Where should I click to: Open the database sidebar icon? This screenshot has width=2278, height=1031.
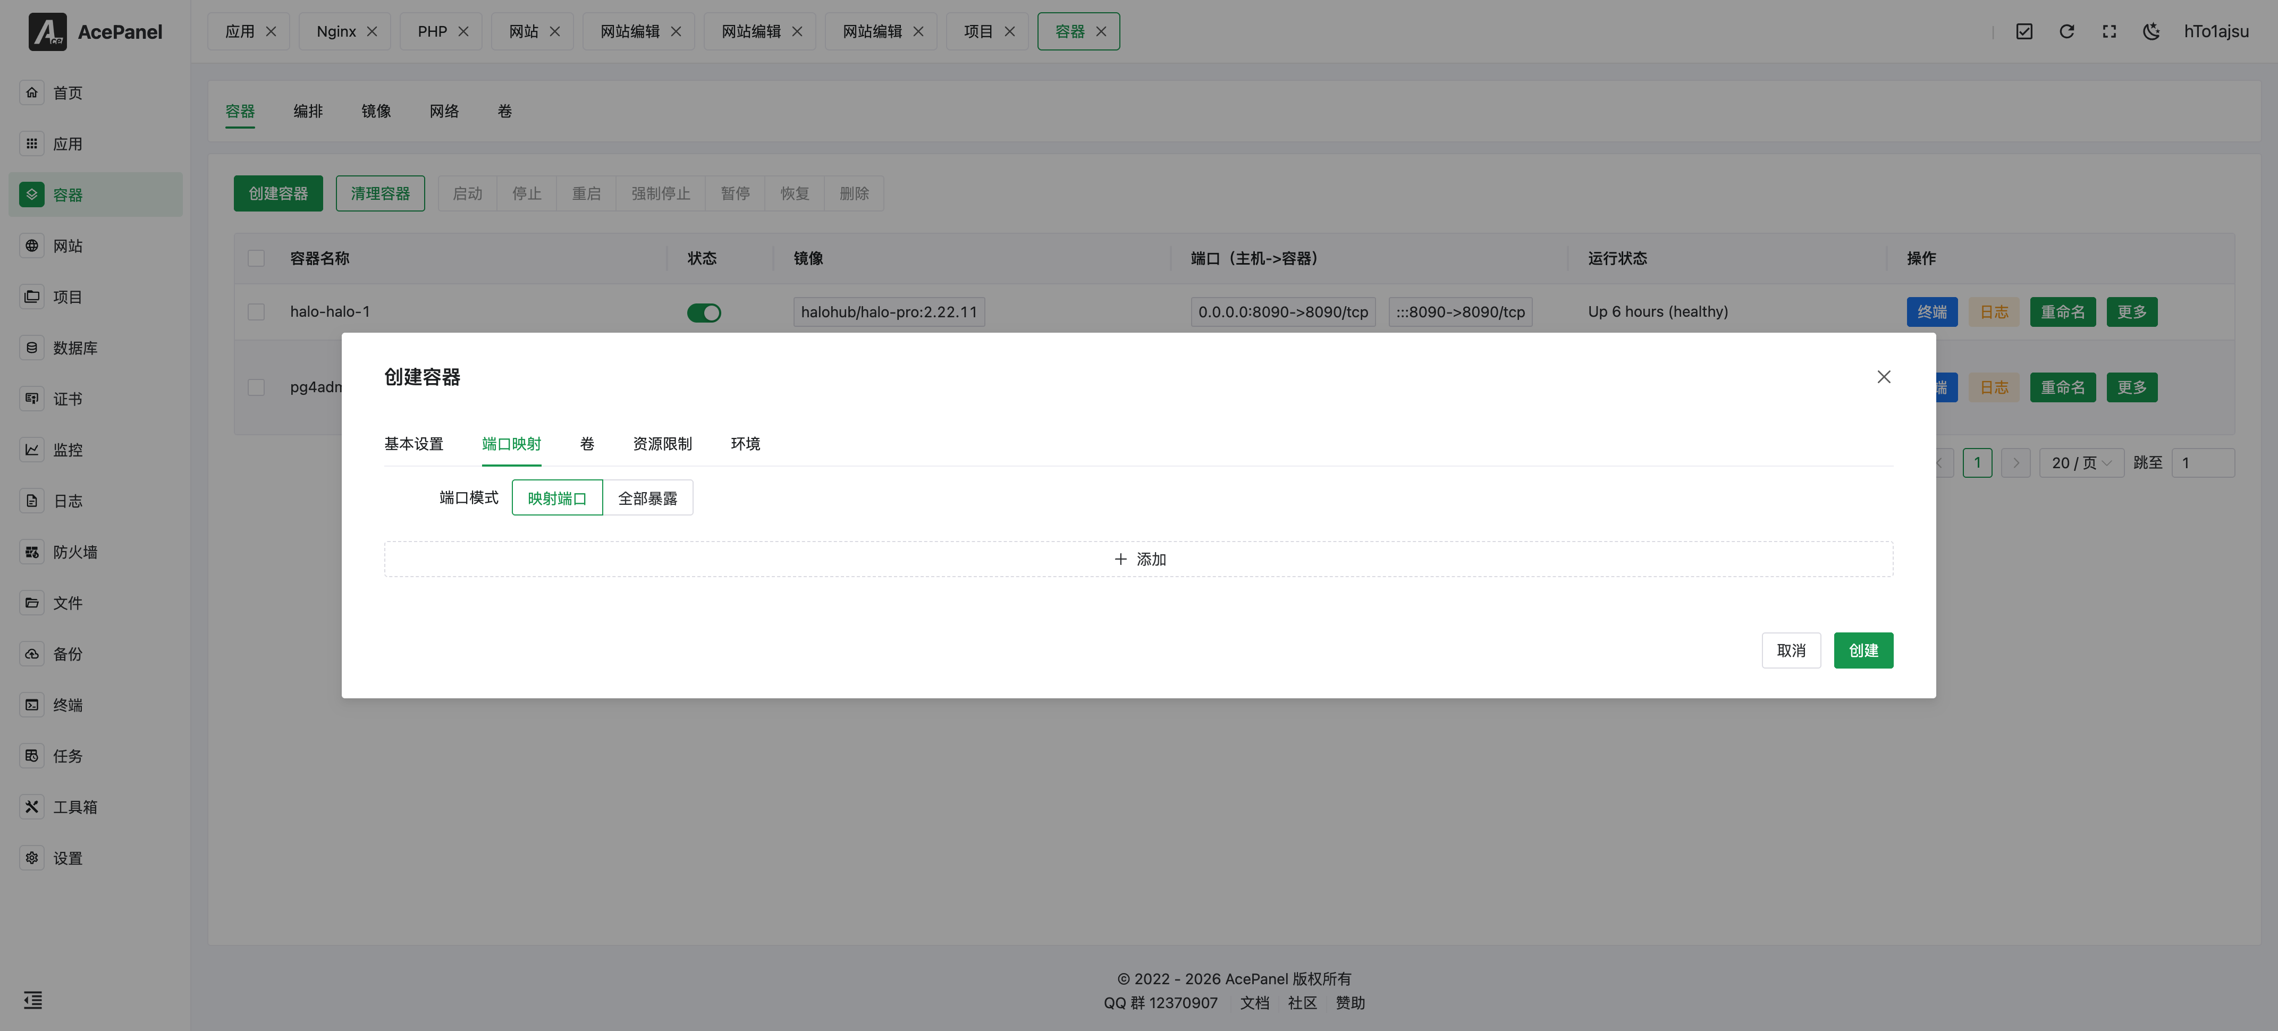(32, 348)
